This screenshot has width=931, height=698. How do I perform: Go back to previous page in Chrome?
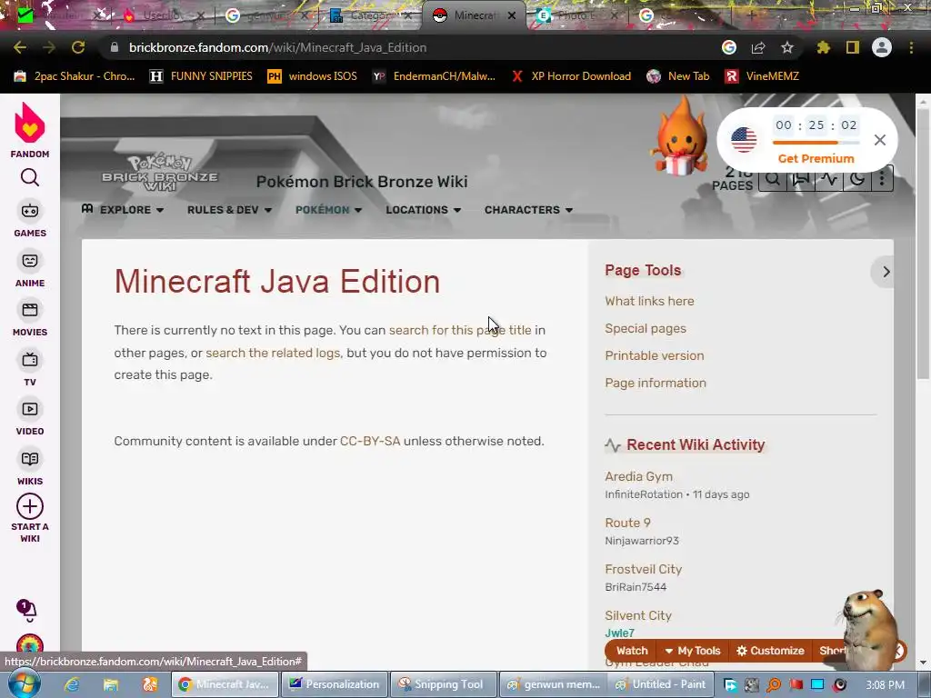[x=20, y=47]
